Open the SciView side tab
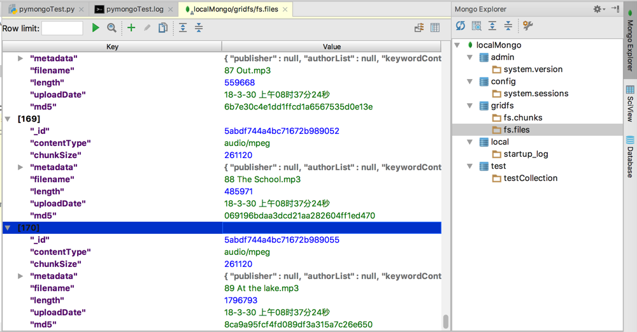Screen dimensions: 637x332 [630, 104]
